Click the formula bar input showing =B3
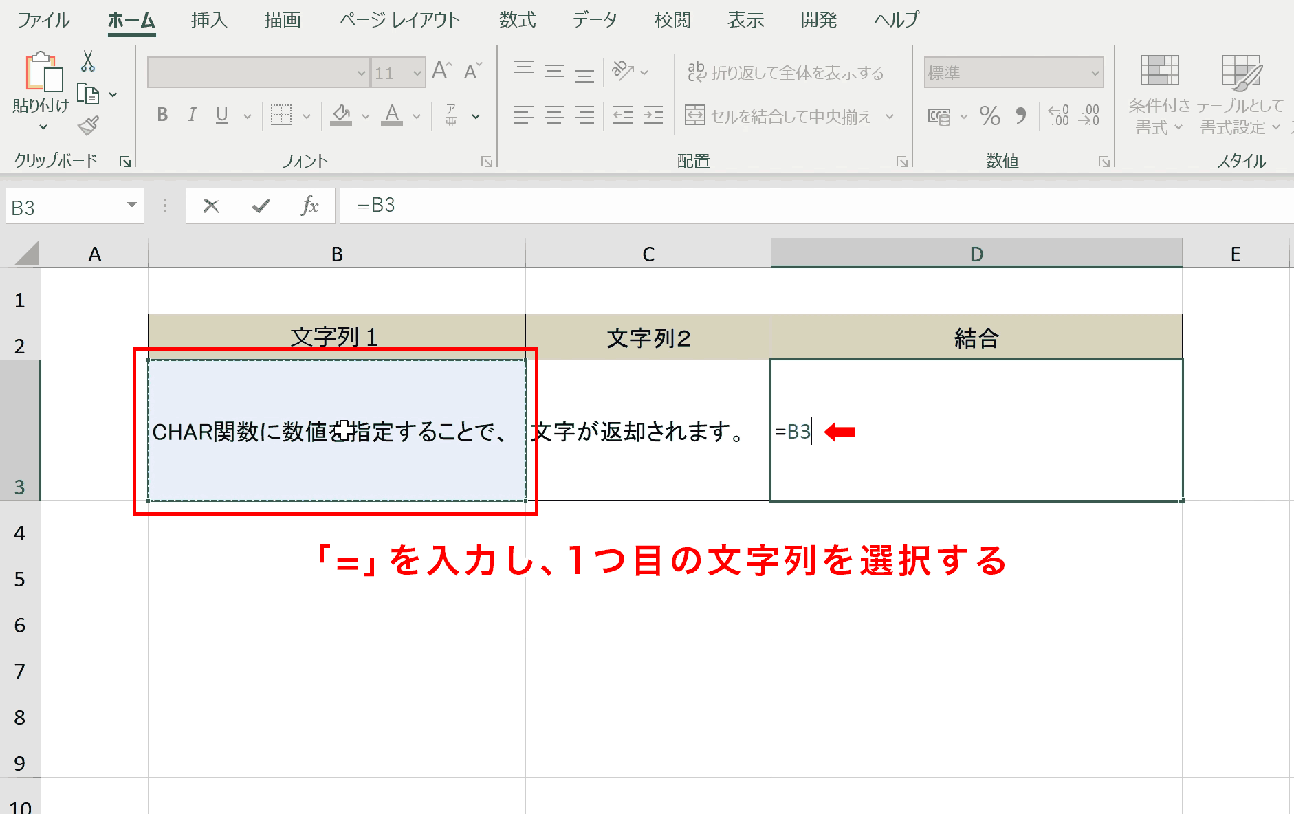Viewport: 1294px width, 814px height. click(x=817, y=206)
